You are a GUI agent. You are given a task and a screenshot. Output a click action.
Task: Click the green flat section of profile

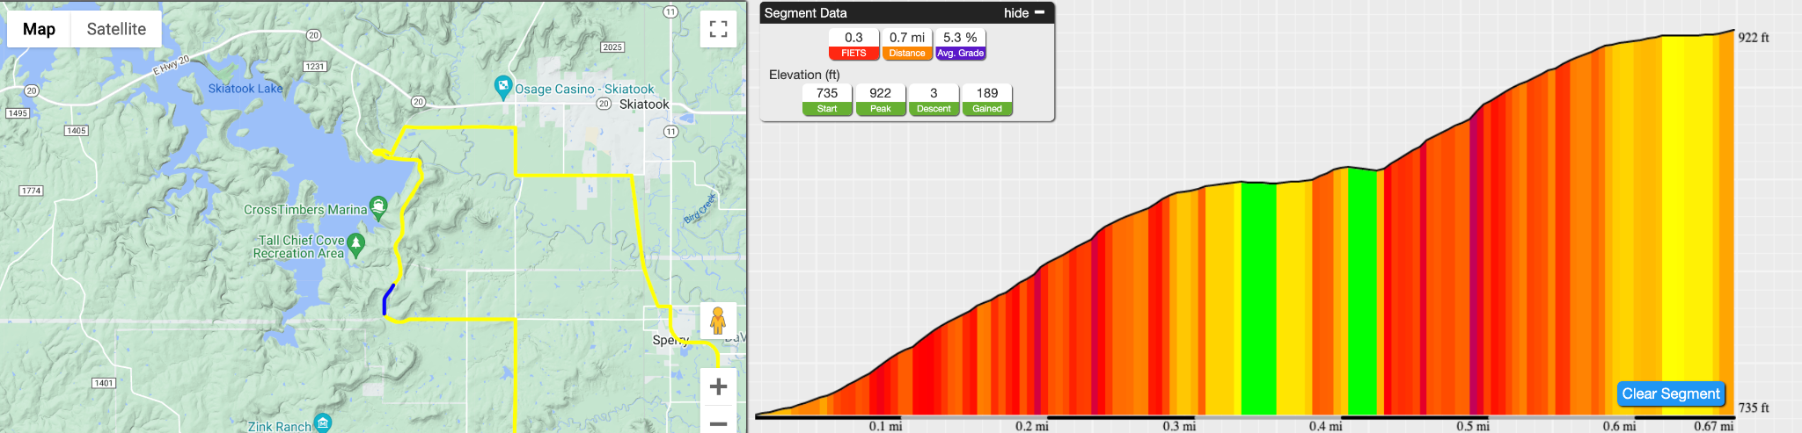coord(1258,299)
